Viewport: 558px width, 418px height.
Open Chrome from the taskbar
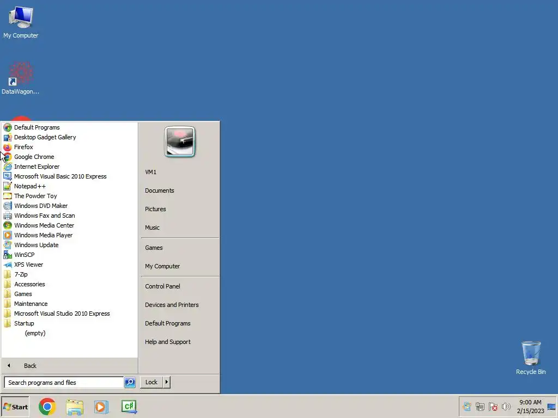tap(47, 407)
